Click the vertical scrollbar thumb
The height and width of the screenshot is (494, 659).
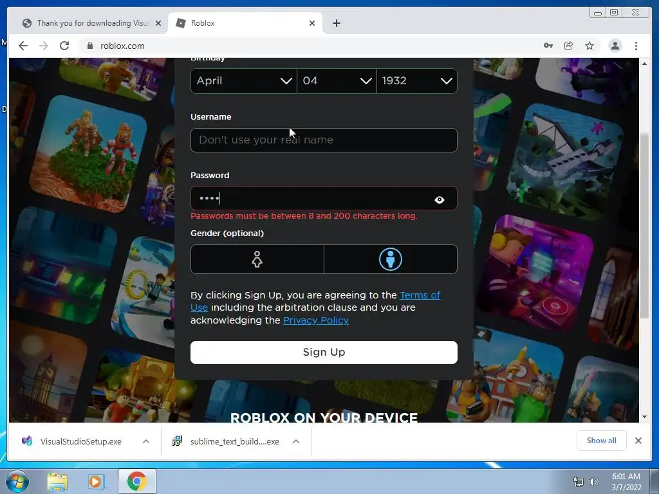click(644, 226)
